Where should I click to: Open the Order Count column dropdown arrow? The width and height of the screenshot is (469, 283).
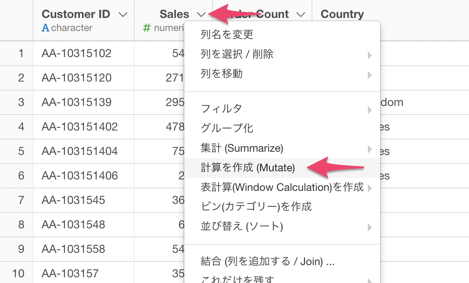click(301, 15)
